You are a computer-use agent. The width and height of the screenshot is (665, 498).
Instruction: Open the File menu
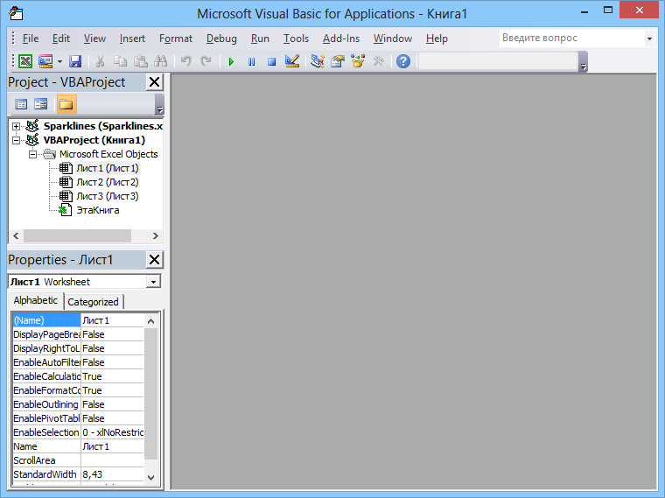[31, 39]
